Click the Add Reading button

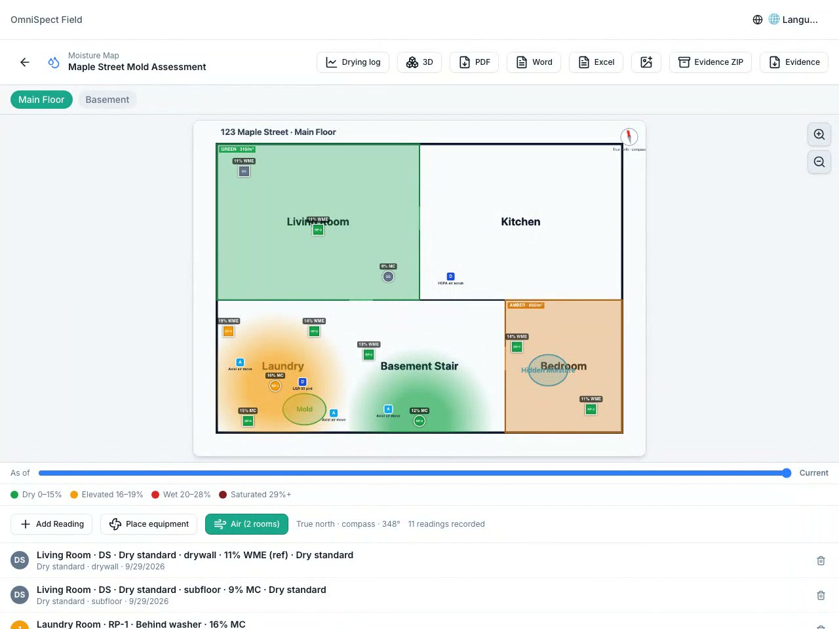pyautogui.click(x=52, y=524)
